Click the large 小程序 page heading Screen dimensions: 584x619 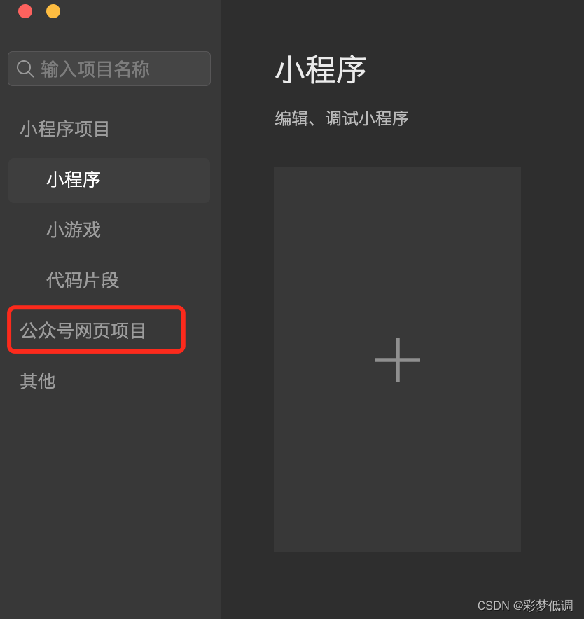pyautogui.click(x=320, y=69)
